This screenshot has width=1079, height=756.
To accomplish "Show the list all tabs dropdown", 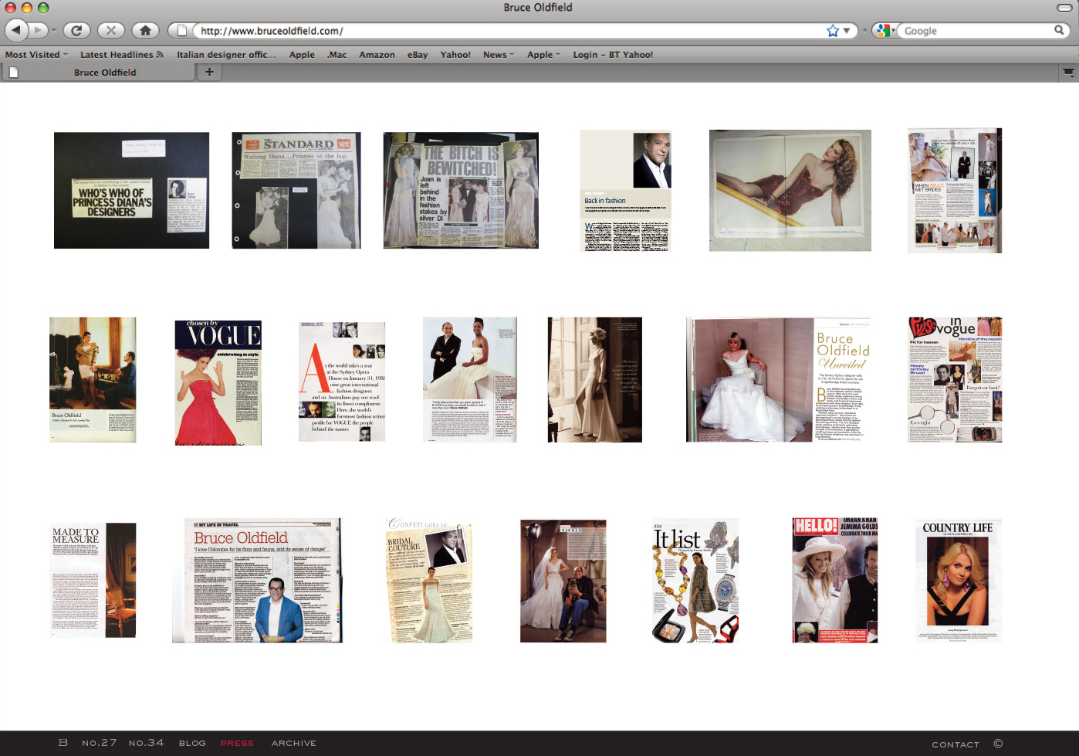I will pos(1068,72).
